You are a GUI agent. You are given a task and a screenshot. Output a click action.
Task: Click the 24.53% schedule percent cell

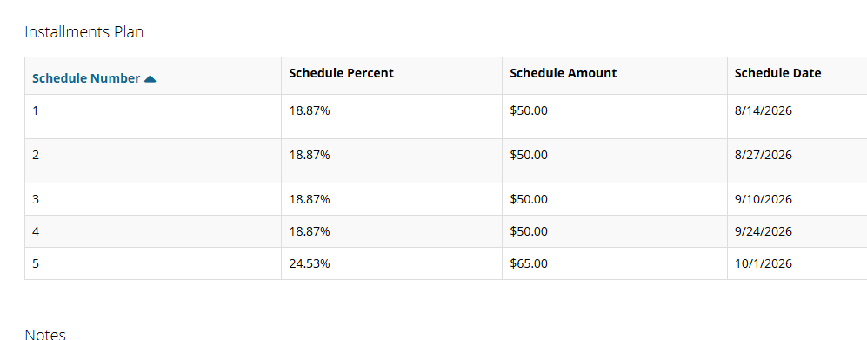(x=391, y=263)
